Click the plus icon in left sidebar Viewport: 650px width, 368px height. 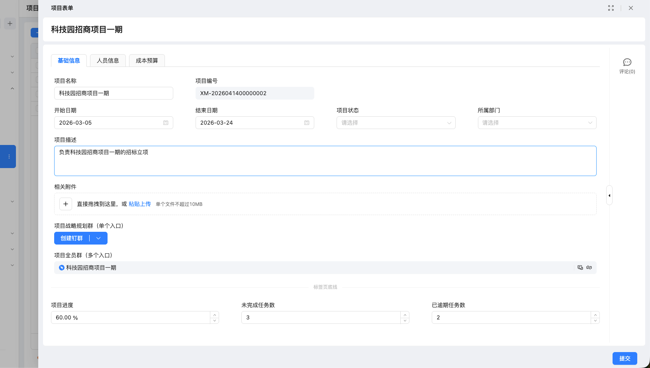tap(10, 23)
